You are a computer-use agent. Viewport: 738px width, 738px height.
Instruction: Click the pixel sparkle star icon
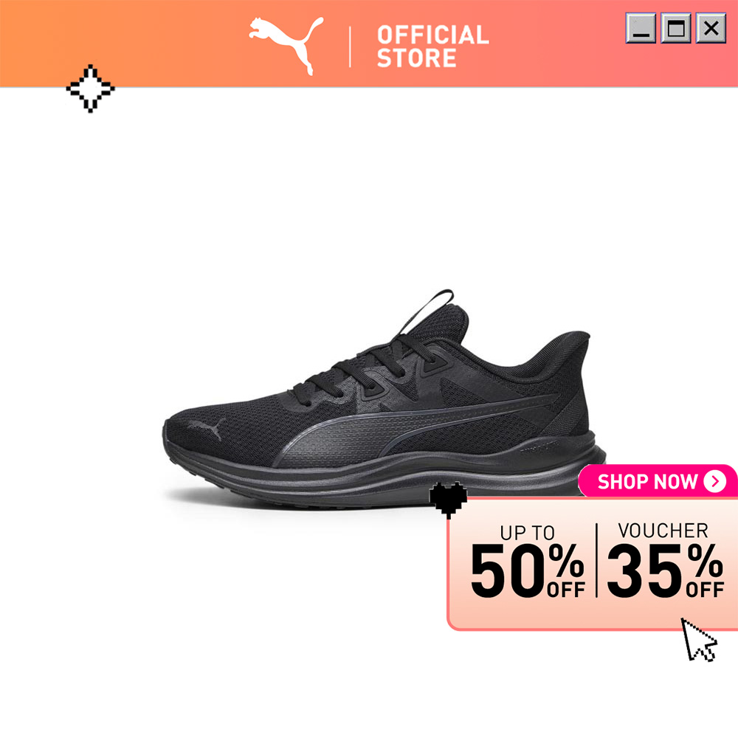90,89
